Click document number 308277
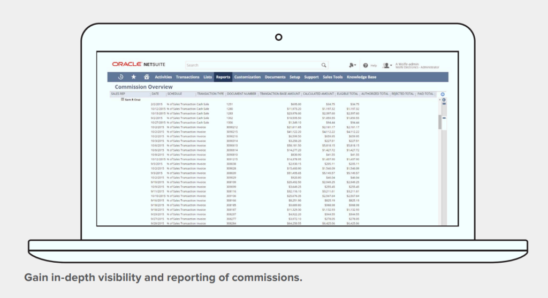 click(x=231, y=219)
